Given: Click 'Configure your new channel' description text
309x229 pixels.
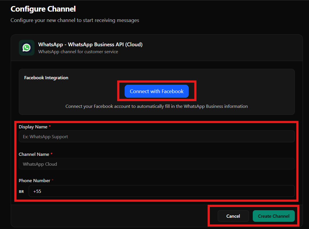Looking at the screenshot, I should tap(75, 20).
